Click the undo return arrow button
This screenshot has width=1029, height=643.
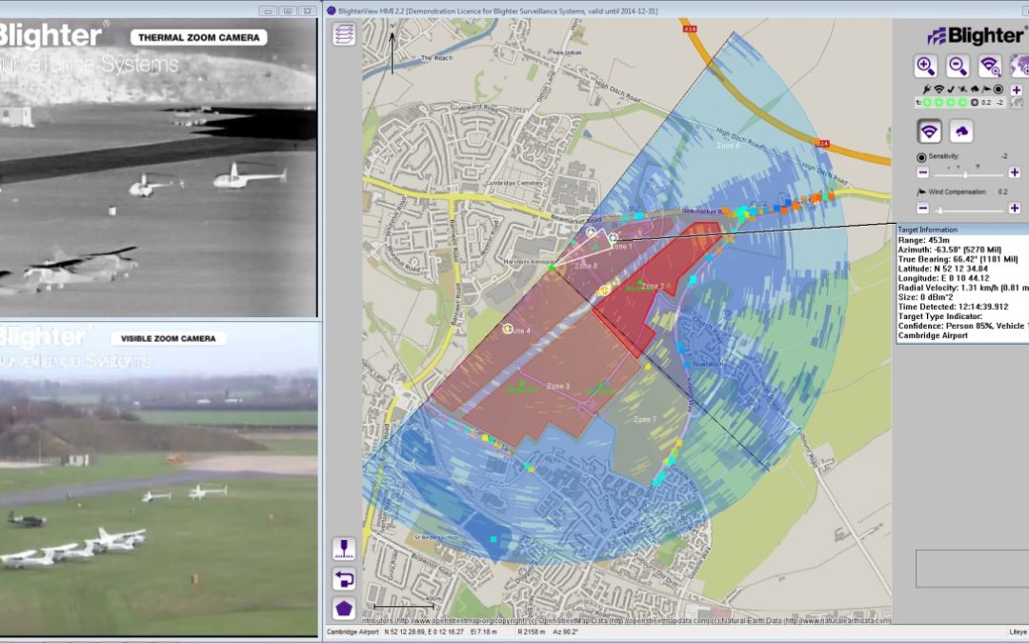click(344, 579)
